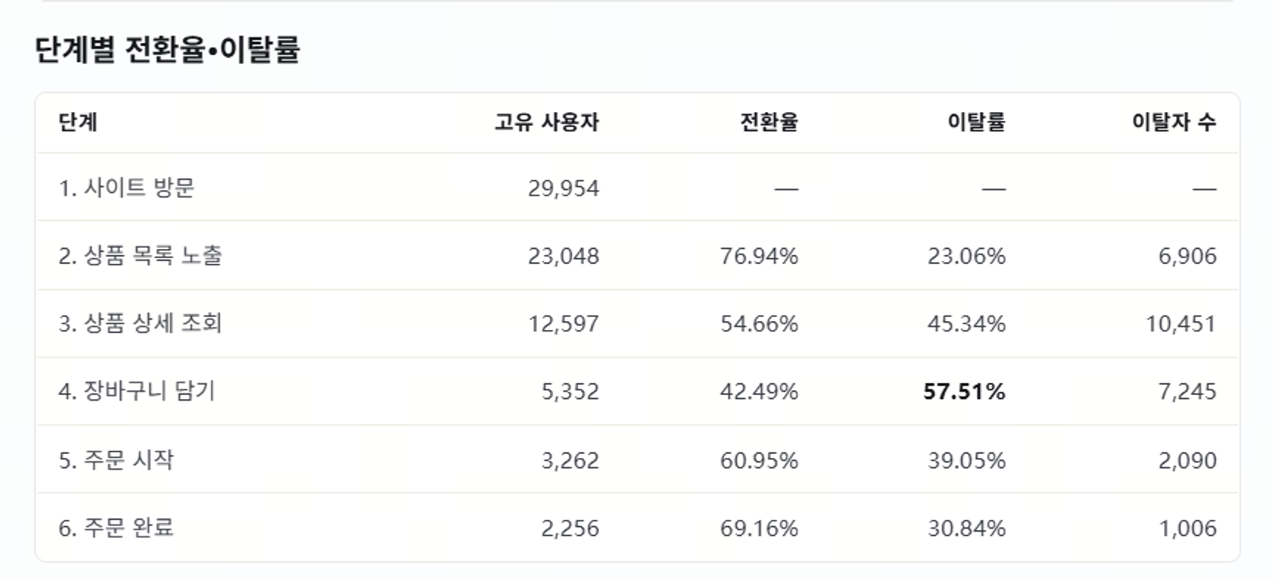Viewport: 1273px width, 581px height.
Task: Click the 2,256 users value
Action: tap(570, 529)
